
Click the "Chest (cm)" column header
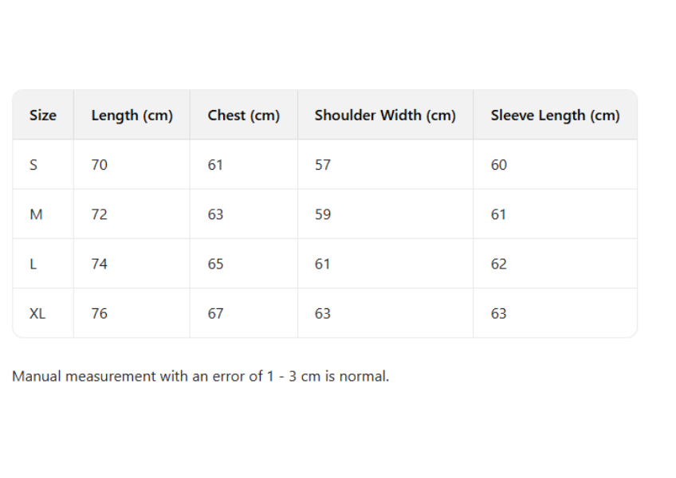[243, 116]
